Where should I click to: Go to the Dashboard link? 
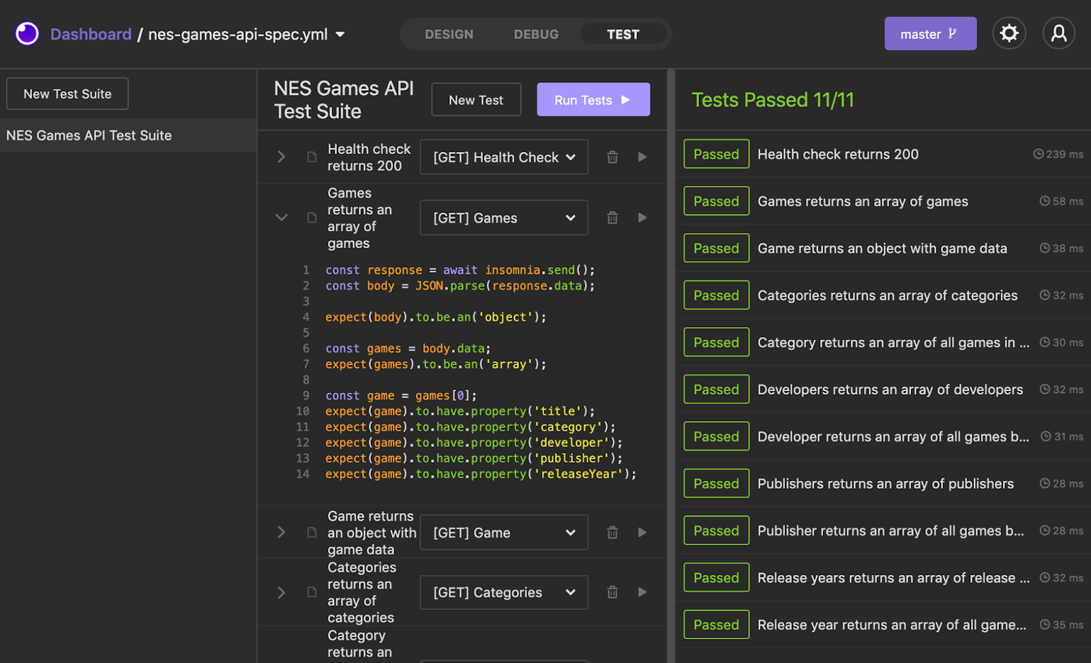[91, 34]
